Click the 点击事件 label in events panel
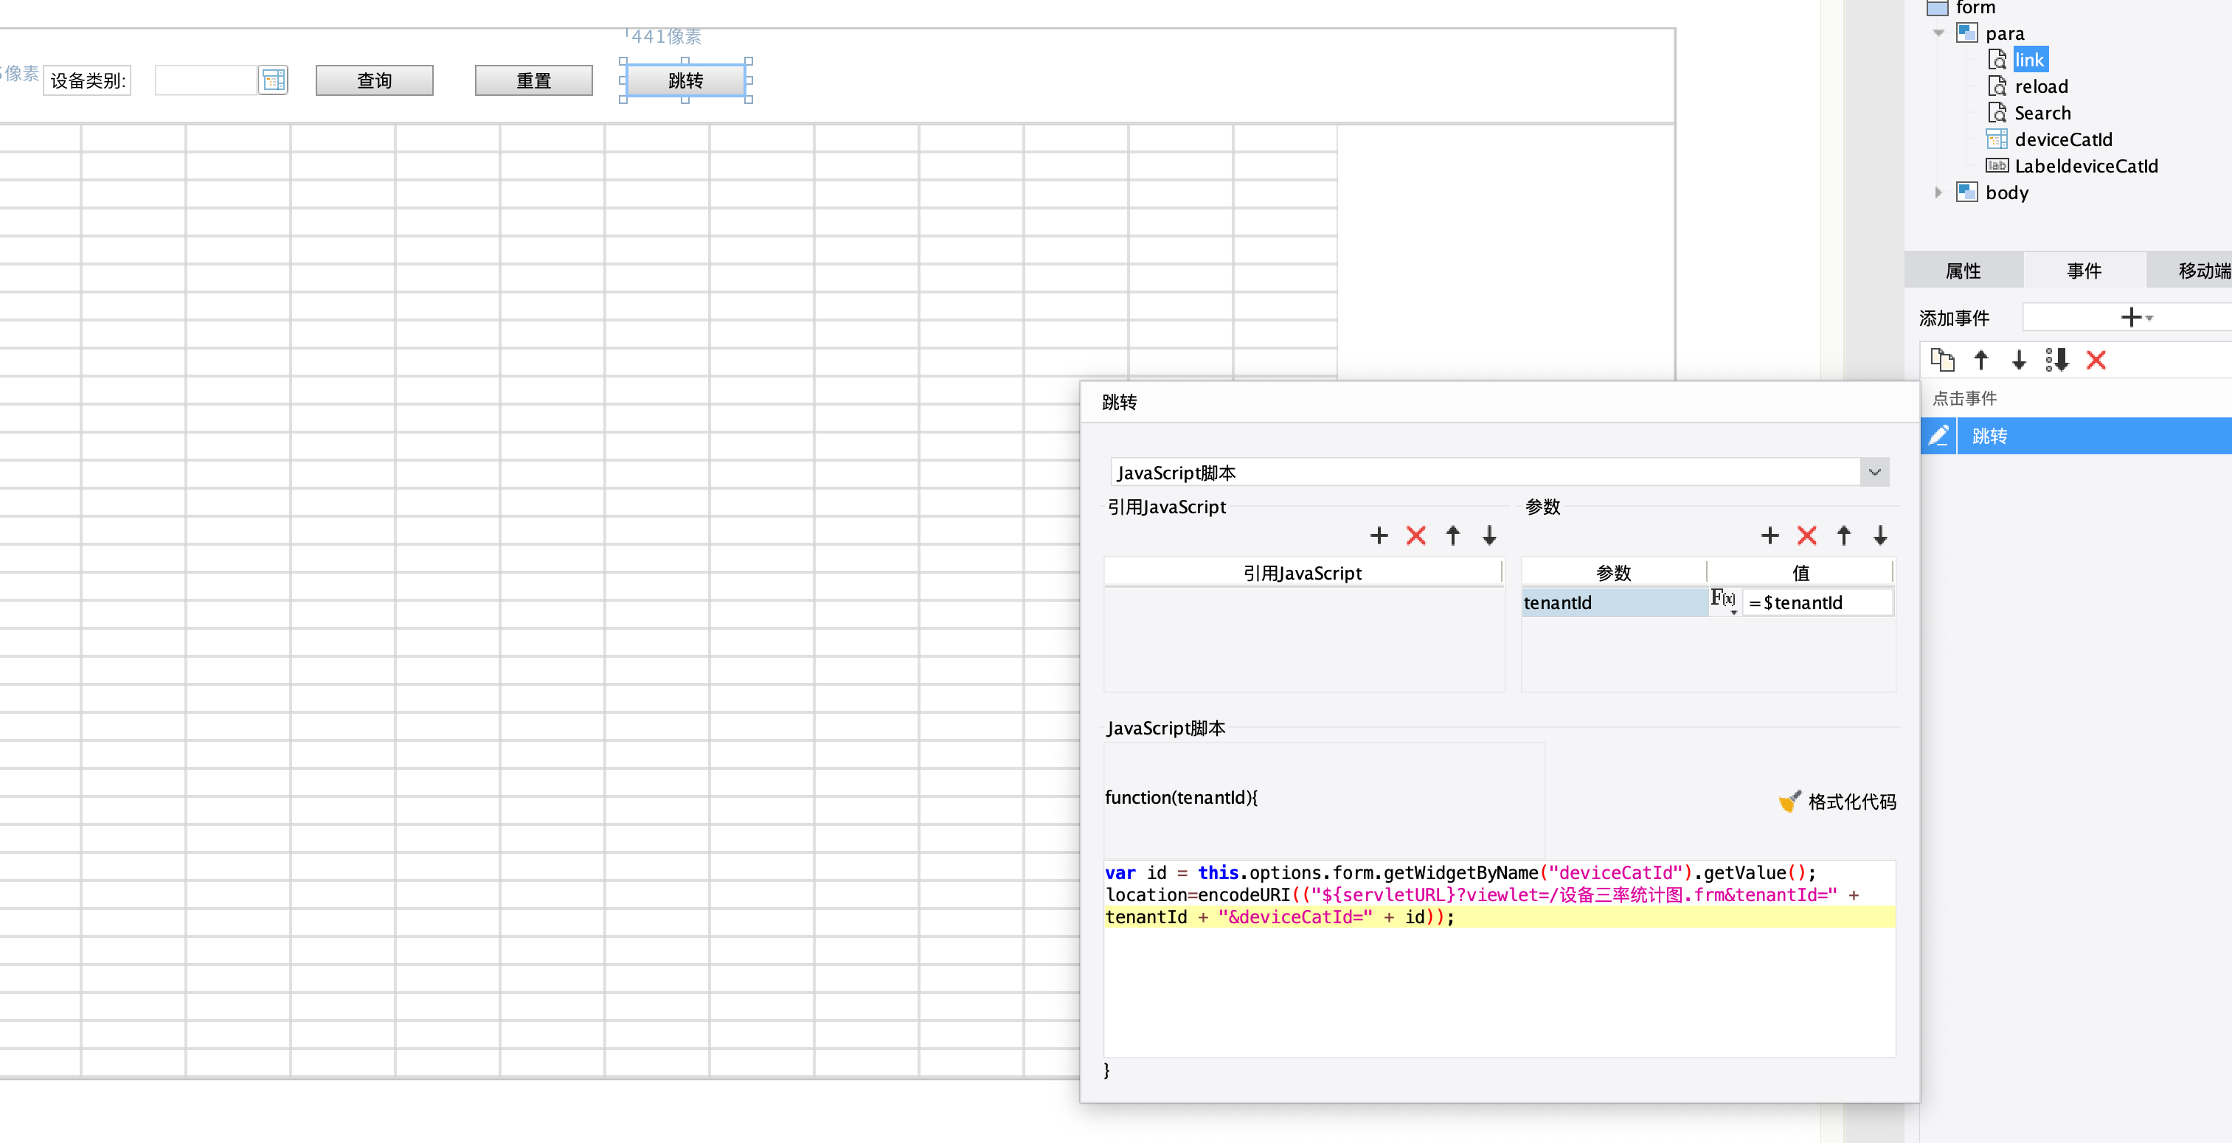 tap(1964, 397)
